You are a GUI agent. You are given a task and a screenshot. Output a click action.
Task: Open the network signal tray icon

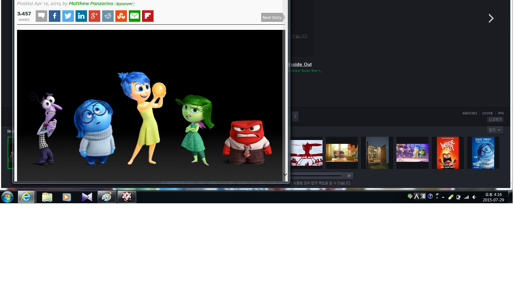466,197
